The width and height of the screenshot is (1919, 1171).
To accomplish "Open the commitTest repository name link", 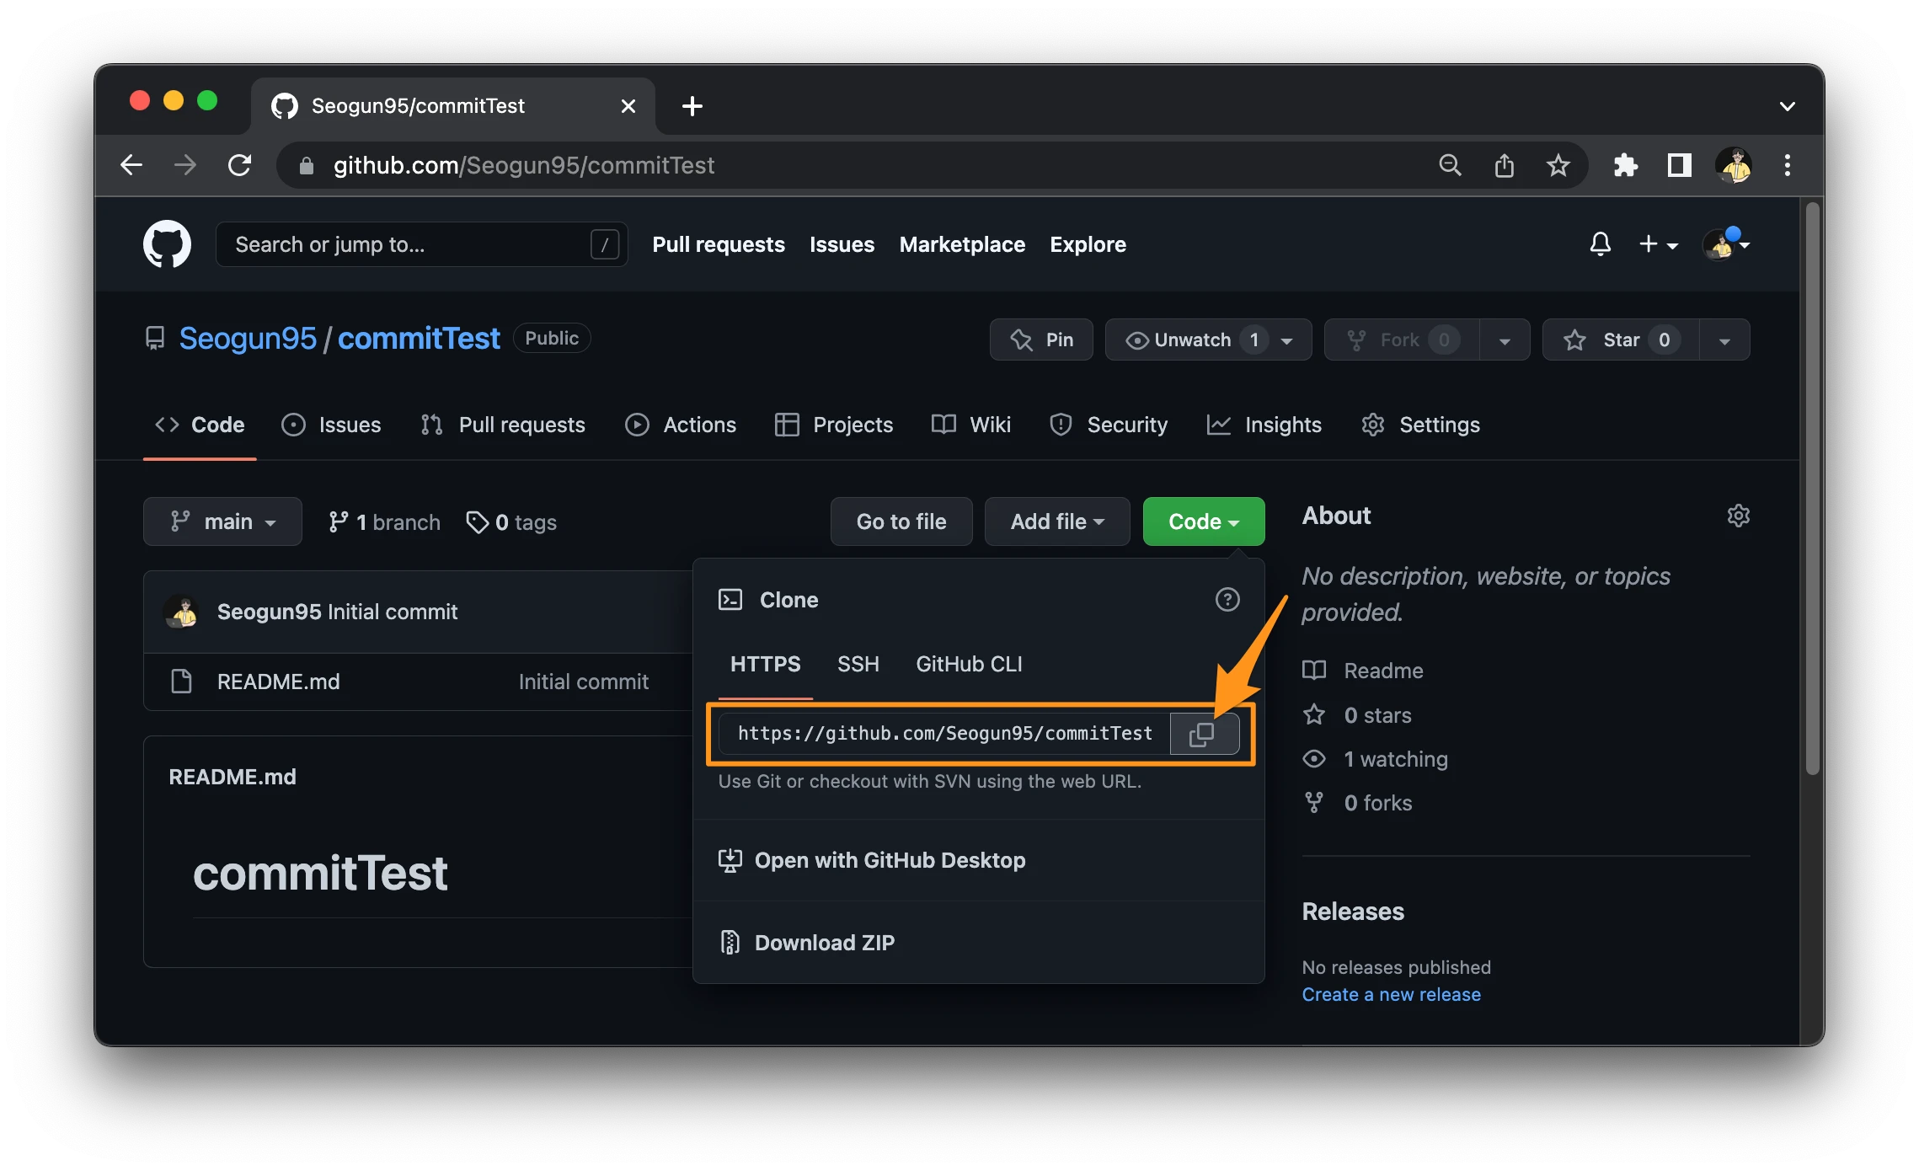I will click(419, 339).
